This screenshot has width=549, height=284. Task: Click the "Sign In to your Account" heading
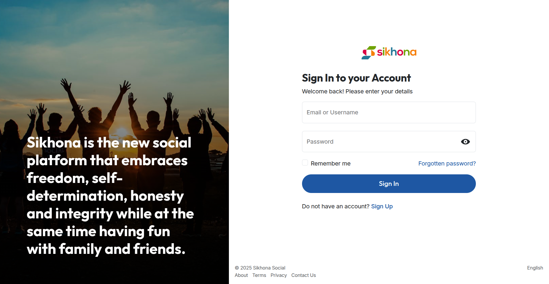coord(356,78)
